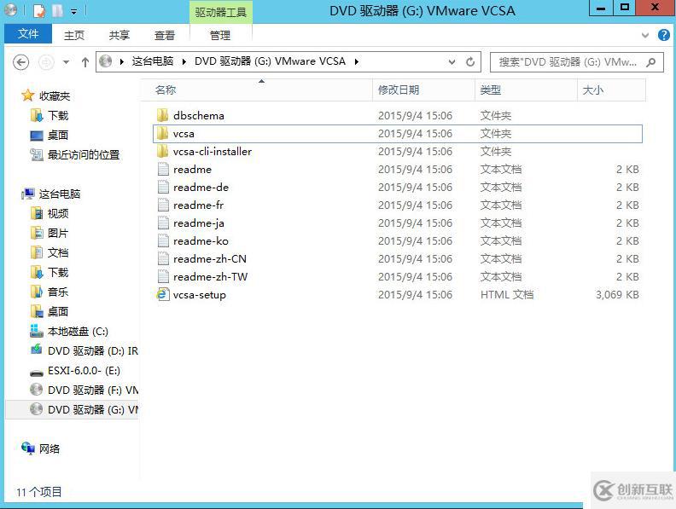The width and height of the screenshot is (676, 509).
Task: Expand the ribbon chevron
Action: (645, 35)
